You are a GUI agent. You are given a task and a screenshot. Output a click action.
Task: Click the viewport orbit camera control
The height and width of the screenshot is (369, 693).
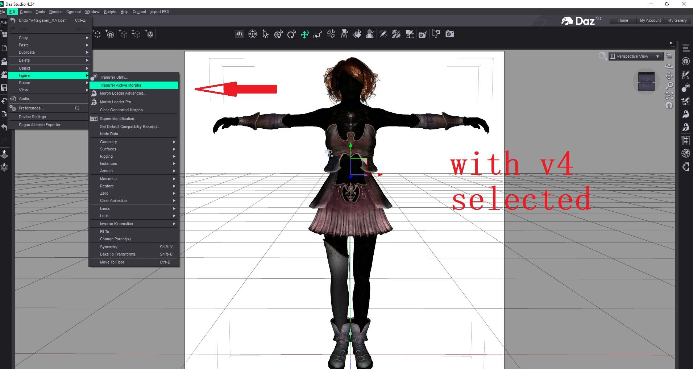click(x=669, y=66)
